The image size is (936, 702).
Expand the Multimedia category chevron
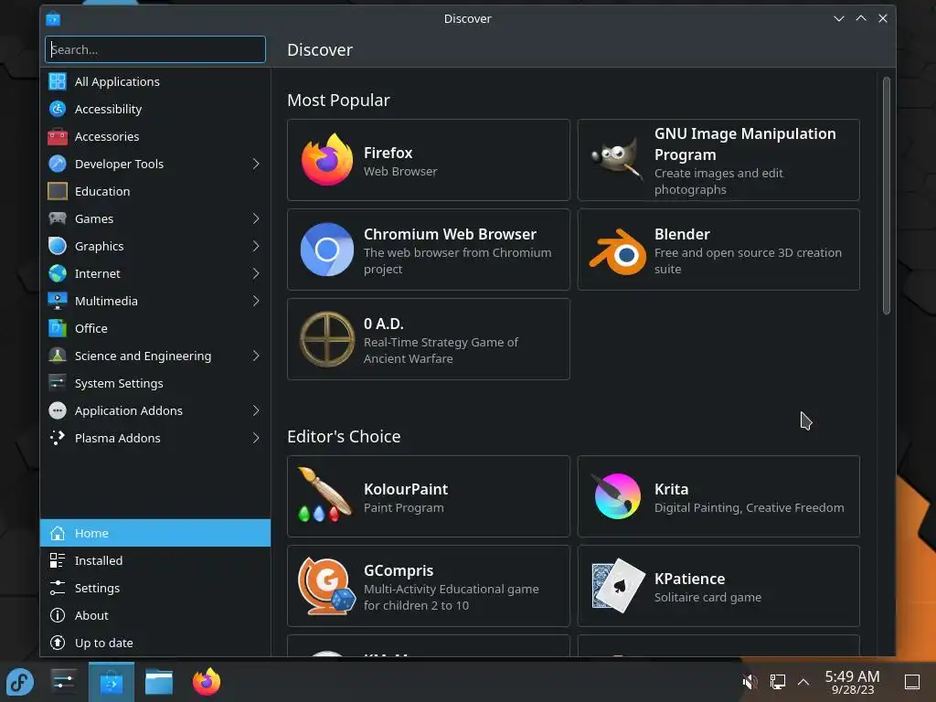tap(256, 301)
